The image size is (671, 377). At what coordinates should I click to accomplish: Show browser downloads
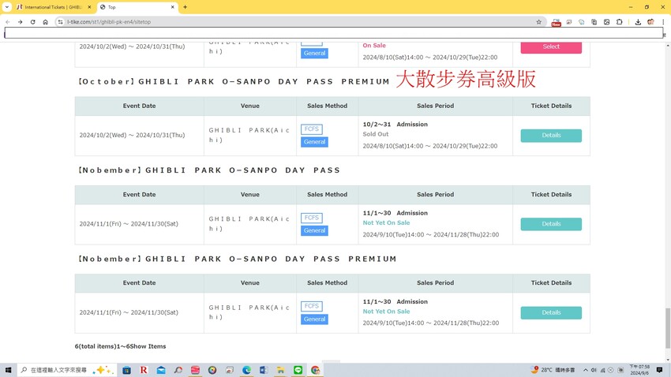[638, 22]
